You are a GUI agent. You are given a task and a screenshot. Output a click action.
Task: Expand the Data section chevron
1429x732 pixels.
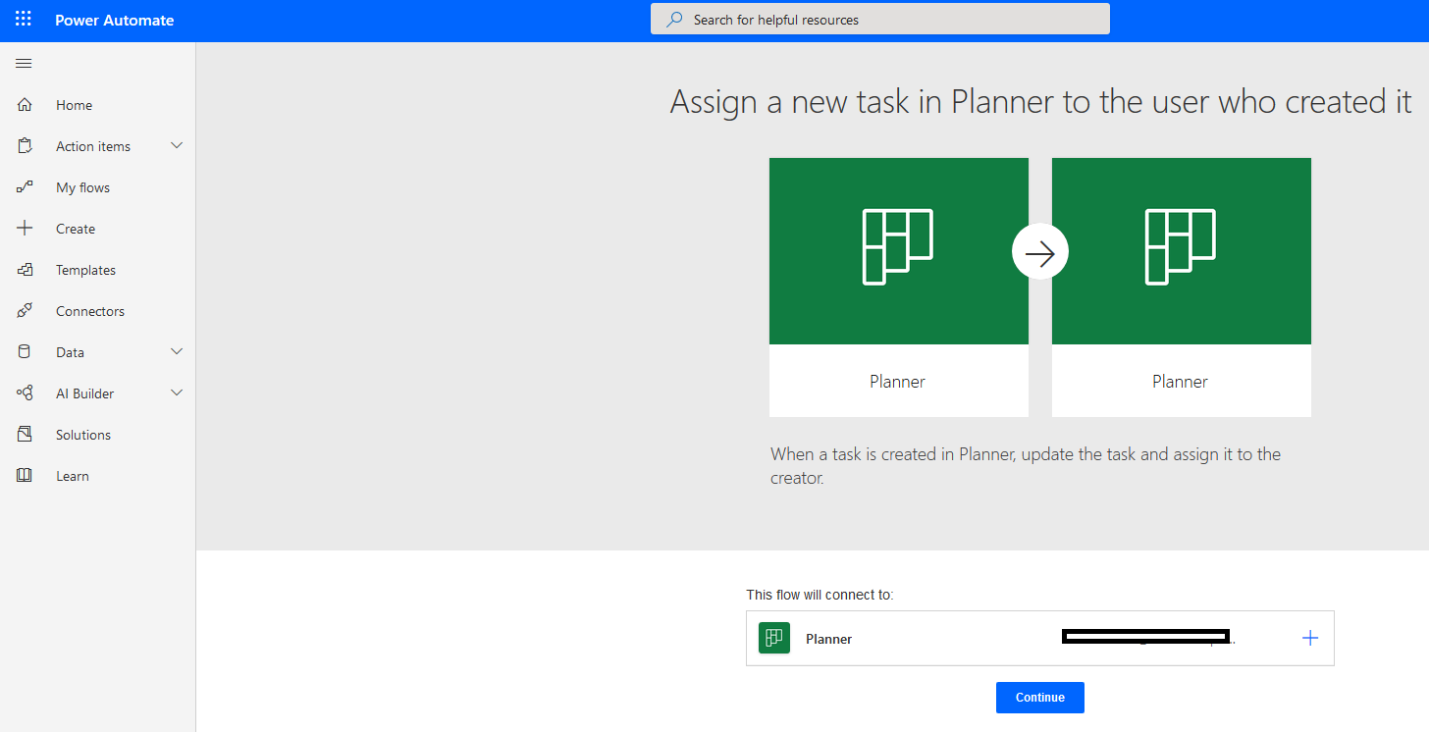[x=177, y=351]
